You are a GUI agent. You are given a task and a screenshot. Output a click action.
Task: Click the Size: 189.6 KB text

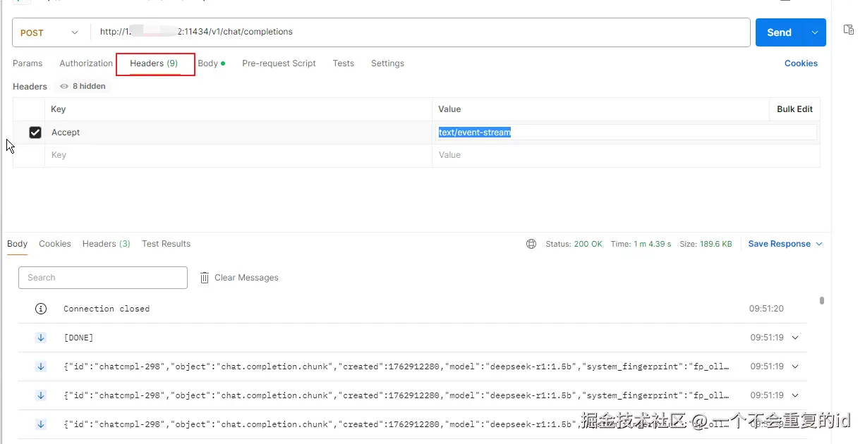(706, 244)
